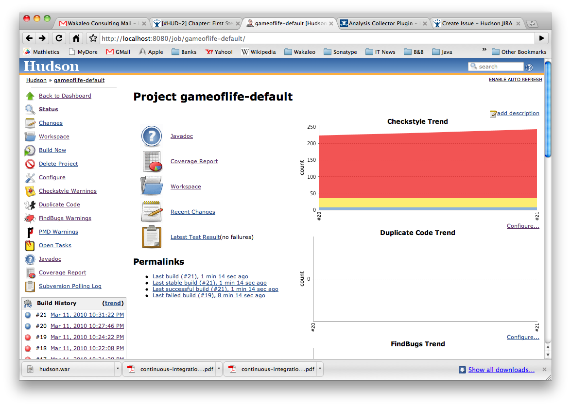Click the red area in Checkstyle Trend
The image size is (571, 407).
428,165
